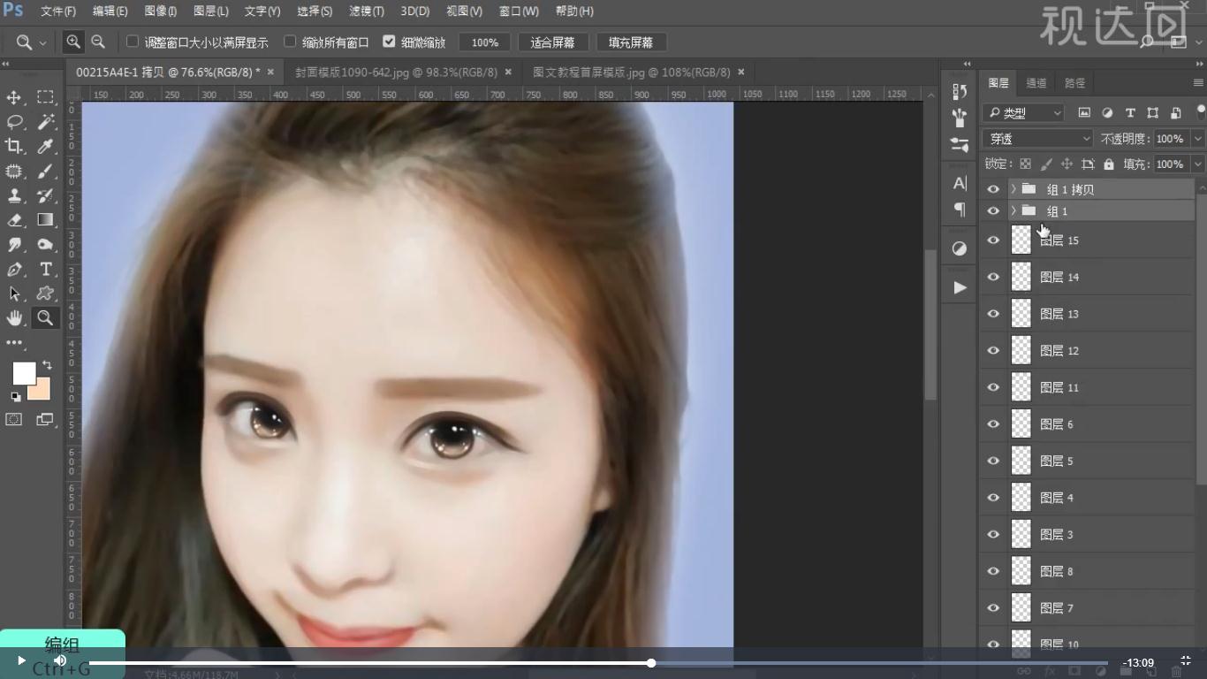Select the Custom Shape tool

(45, 294)
